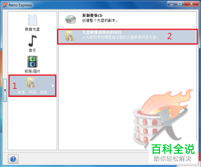
Task: Click the 视频/图片 label text
Action: [x=32, y=71]
